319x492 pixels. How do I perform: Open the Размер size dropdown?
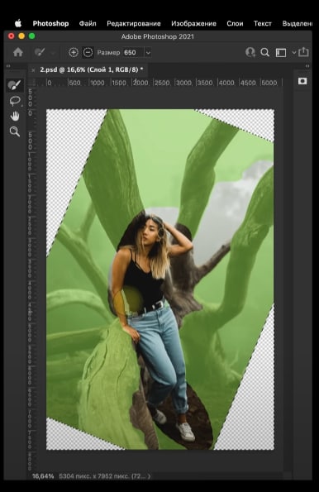(x=148, y=52)
